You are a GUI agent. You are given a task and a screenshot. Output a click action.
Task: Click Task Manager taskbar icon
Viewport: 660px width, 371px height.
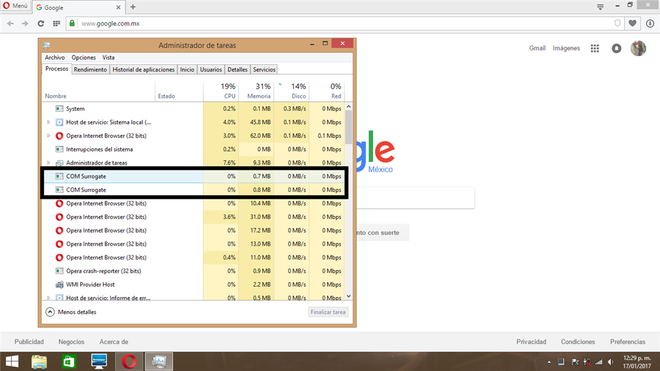159,361
